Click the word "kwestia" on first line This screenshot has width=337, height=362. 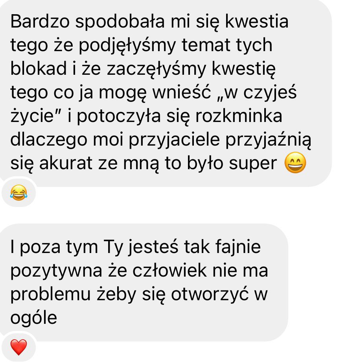coord(256,22)
